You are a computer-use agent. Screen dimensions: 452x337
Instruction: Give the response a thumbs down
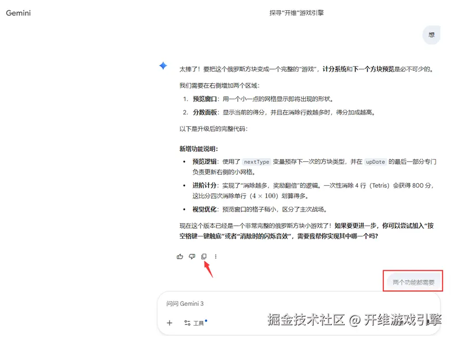click(192, 256)
